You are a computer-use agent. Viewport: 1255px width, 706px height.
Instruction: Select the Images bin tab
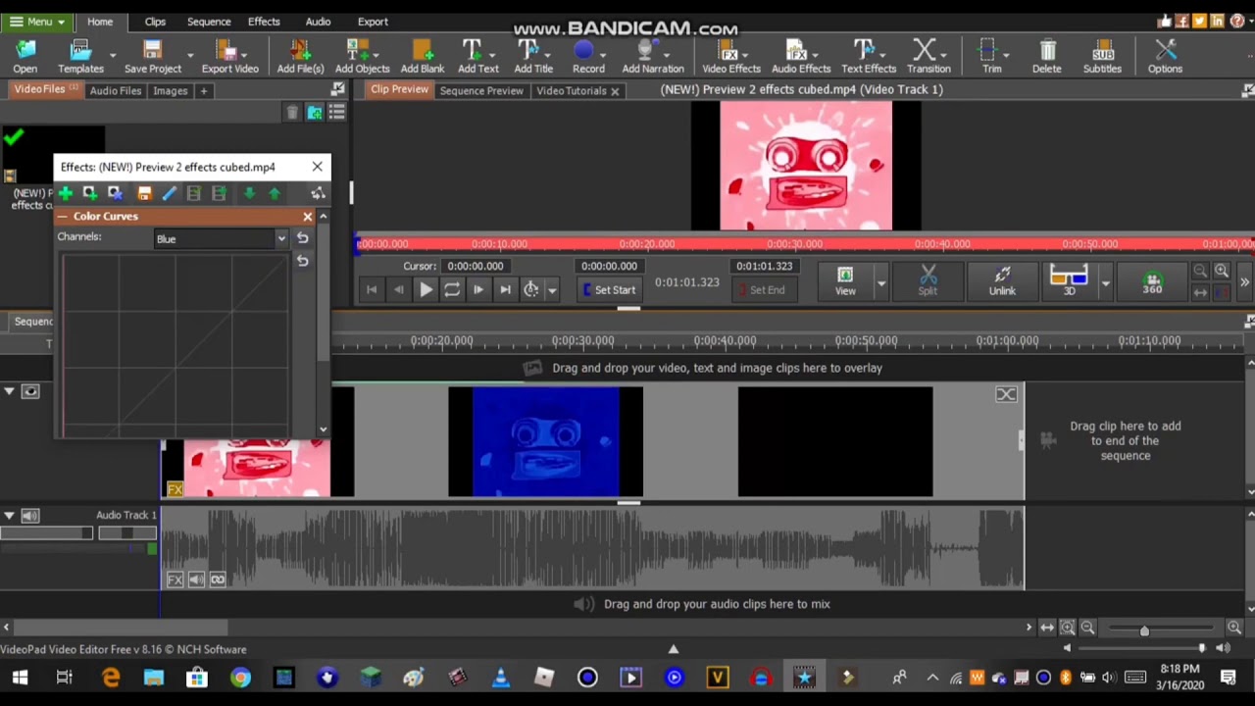170,90
